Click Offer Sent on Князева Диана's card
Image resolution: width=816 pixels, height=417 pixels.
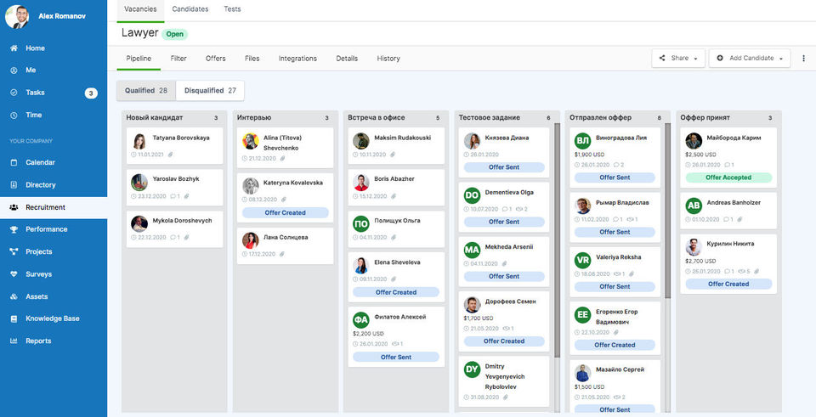pos(504,167)
